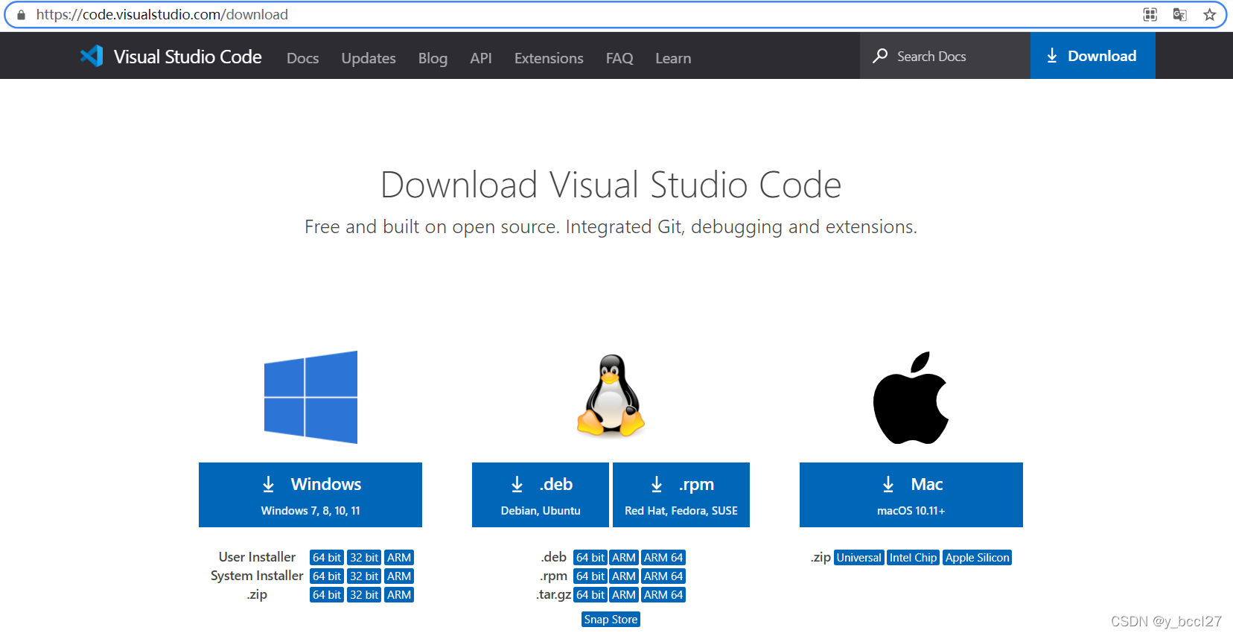
Task: Download the Mac macOS 10.11+ build
Action: pyautogui.click(x=911, y=495)
